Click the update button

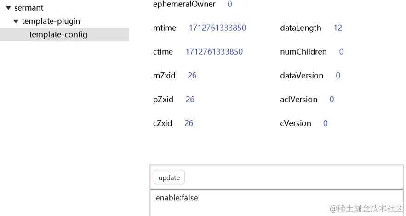[169, 177]
